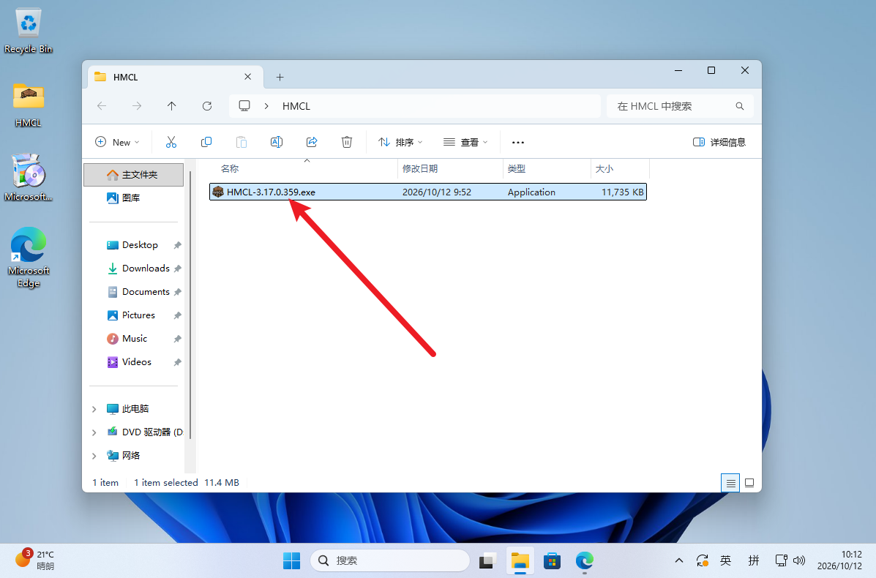Click the search magnifier in HMCL search box

point(740,106)
